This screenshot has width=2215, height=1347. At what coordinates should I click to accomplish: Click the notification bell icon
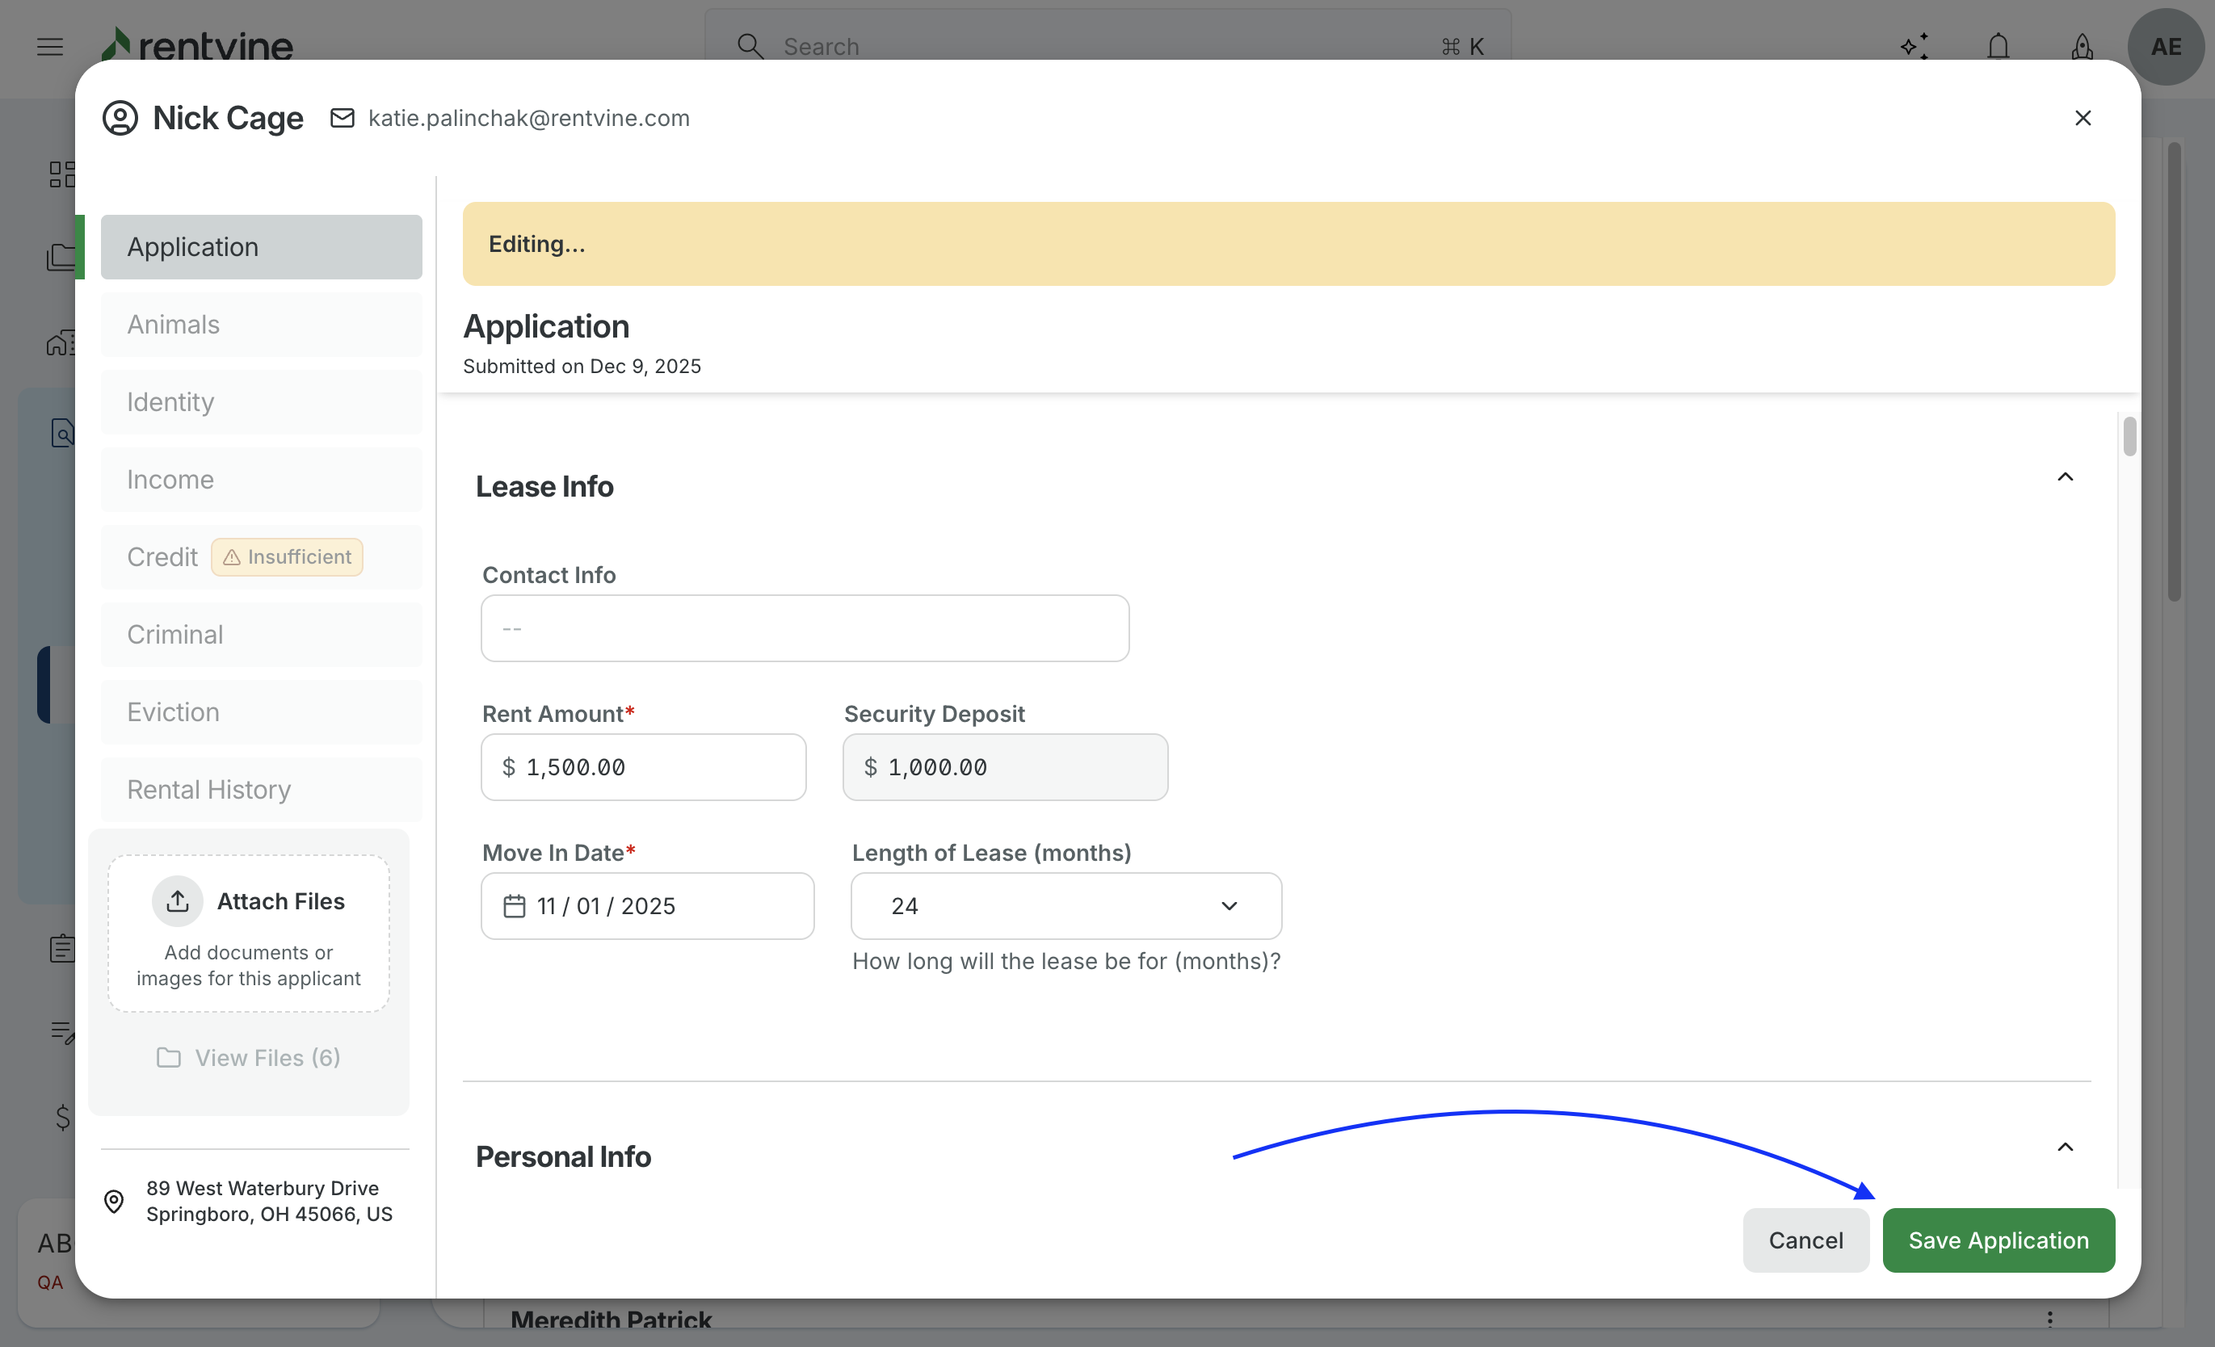click(1998, 46)
